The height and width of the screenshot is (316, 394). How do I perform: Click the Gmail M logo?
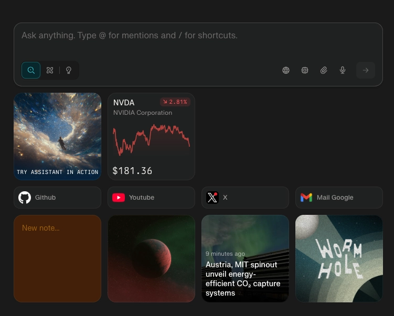tap(306, 198)
